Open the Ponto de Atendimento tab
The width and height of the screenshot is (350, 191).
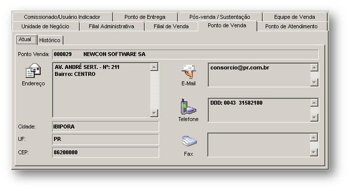(x=292, y=26)
